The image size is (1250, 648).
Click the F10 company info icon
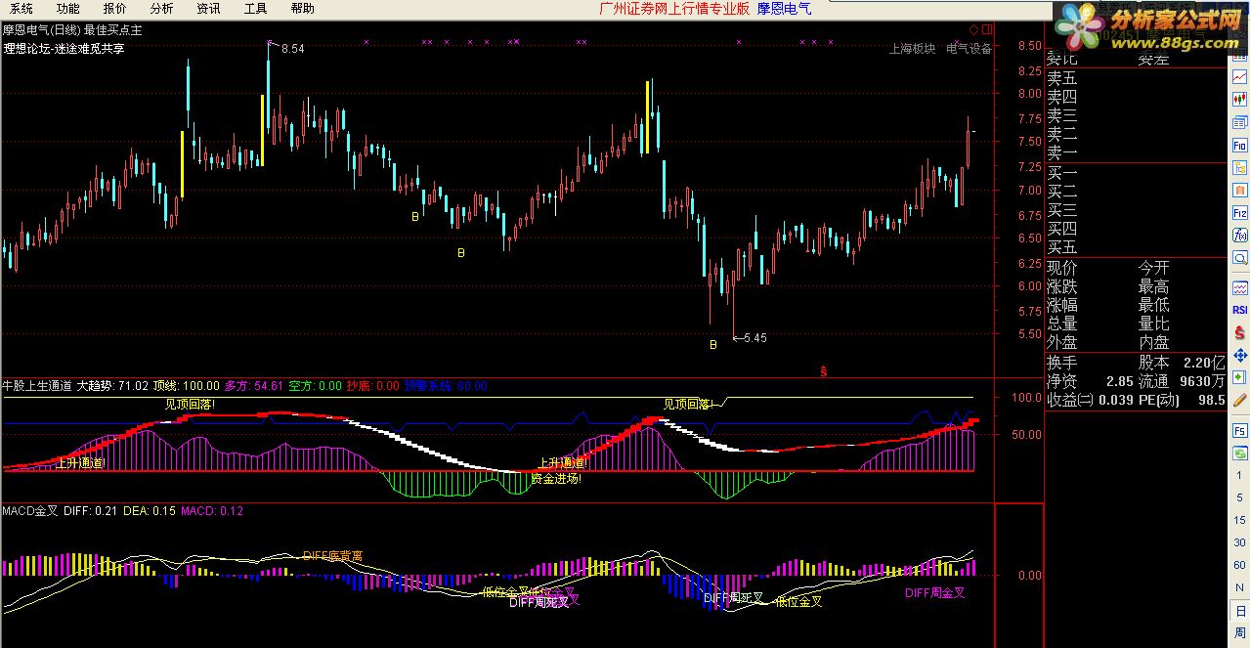point(1239,145)
